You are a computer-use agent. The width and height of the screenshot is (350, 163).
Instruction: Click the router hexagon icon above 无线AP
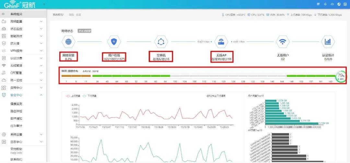click(221, 41)
